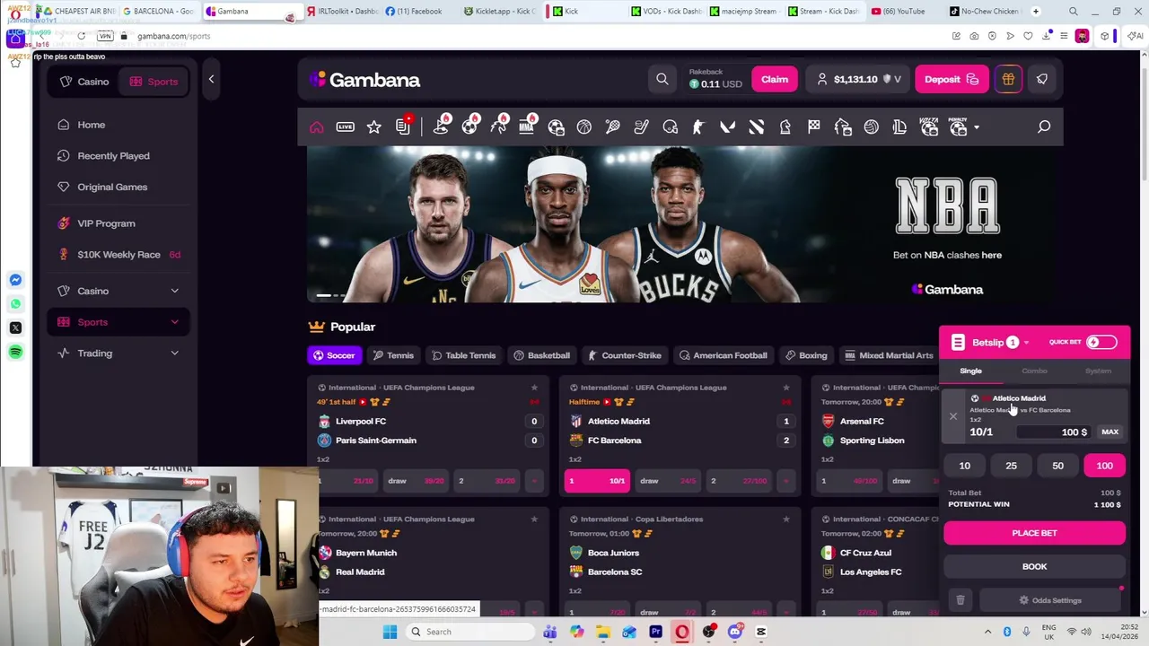Select the racing checkered flag icon
The image size is (1149, 646).
tap(814, 127)
